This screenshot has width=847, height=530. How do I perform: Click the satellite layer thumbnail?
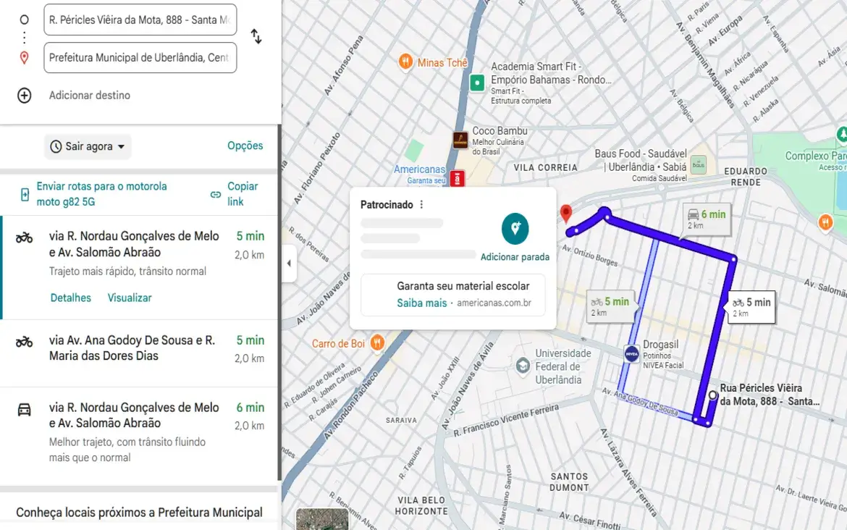[322, 519]
